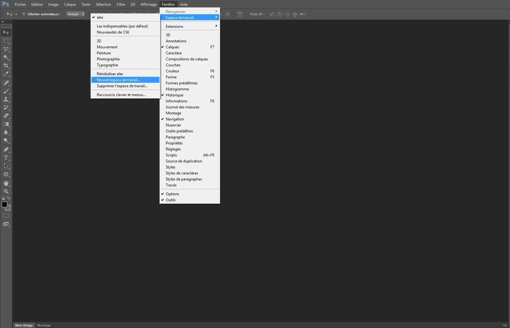This screenshot has width=510, height=328.
Task: Click the 3D roll mode icon
Action: click(280, 14)
